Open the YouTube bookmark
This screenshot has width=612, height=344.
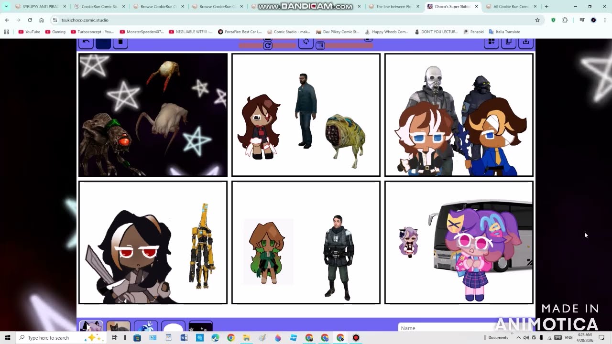(29, 32)
